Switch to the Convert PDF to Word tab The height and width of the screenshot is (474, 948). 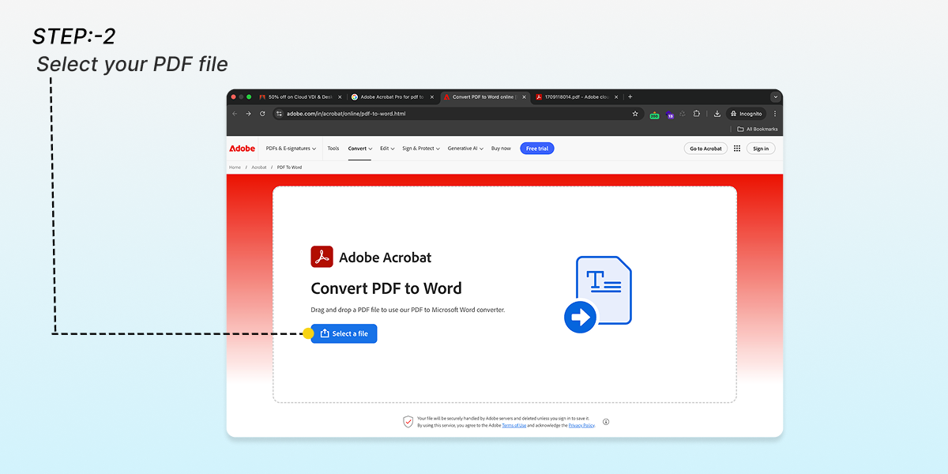[484, 96]
